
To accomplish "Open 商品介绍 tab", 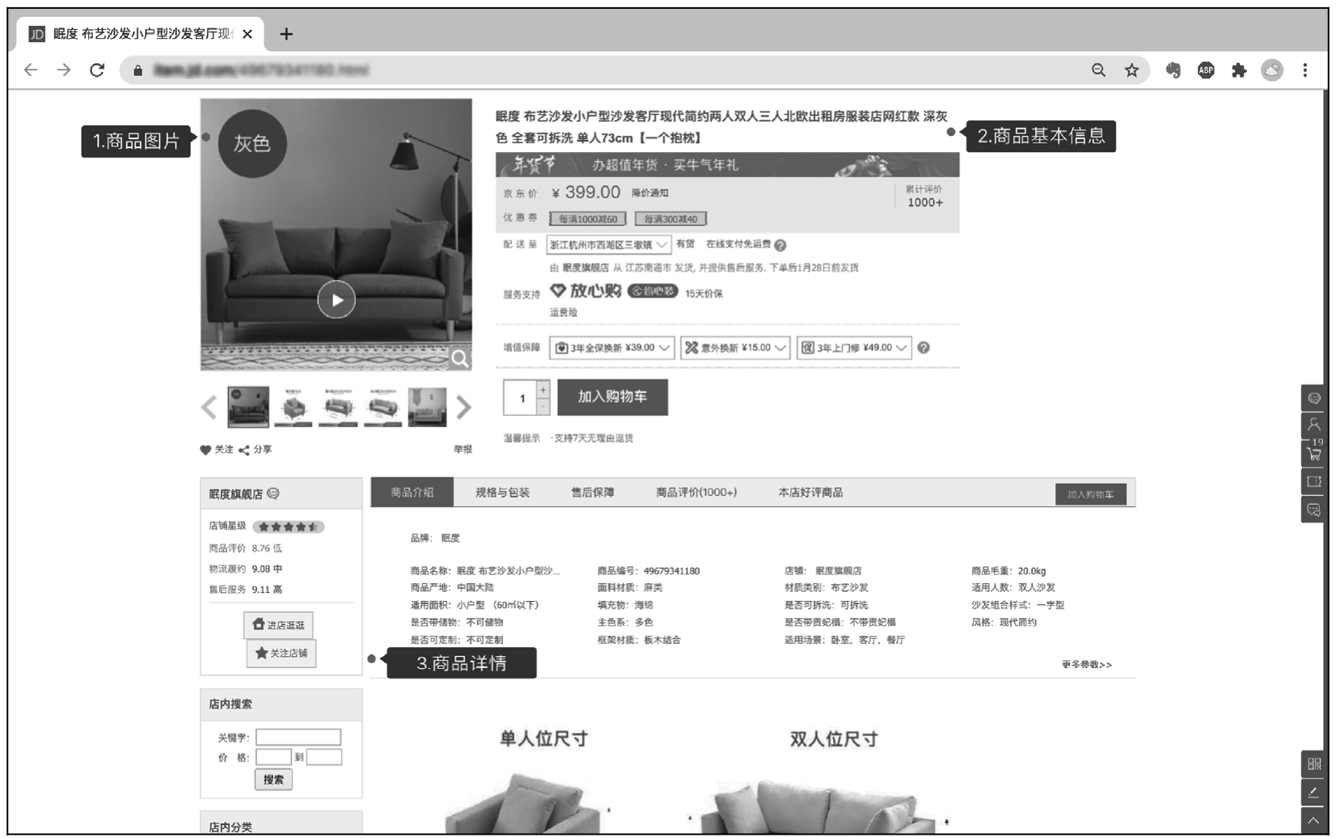I will click(x=412, y=493).
